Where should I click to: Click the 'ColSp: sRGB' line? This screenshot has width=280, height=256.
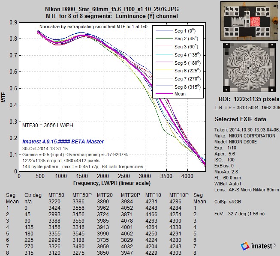228,202
